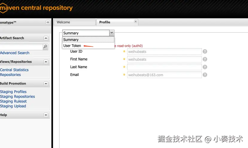Open Staging Upload

(13, 106)
